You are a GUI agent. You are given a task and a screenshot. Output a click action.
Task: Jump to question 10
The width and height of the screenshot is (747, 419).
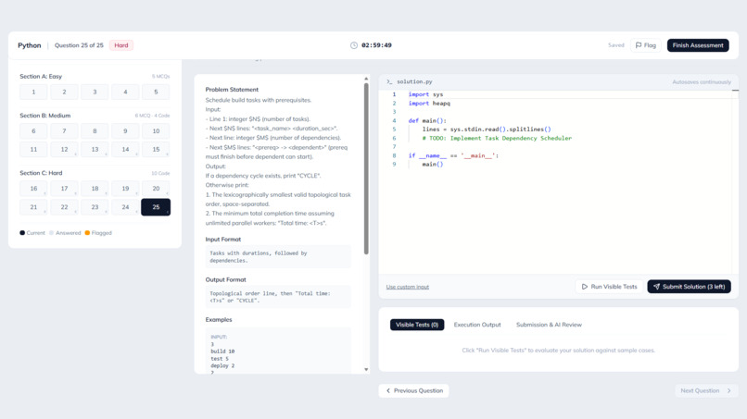(156, 130)
